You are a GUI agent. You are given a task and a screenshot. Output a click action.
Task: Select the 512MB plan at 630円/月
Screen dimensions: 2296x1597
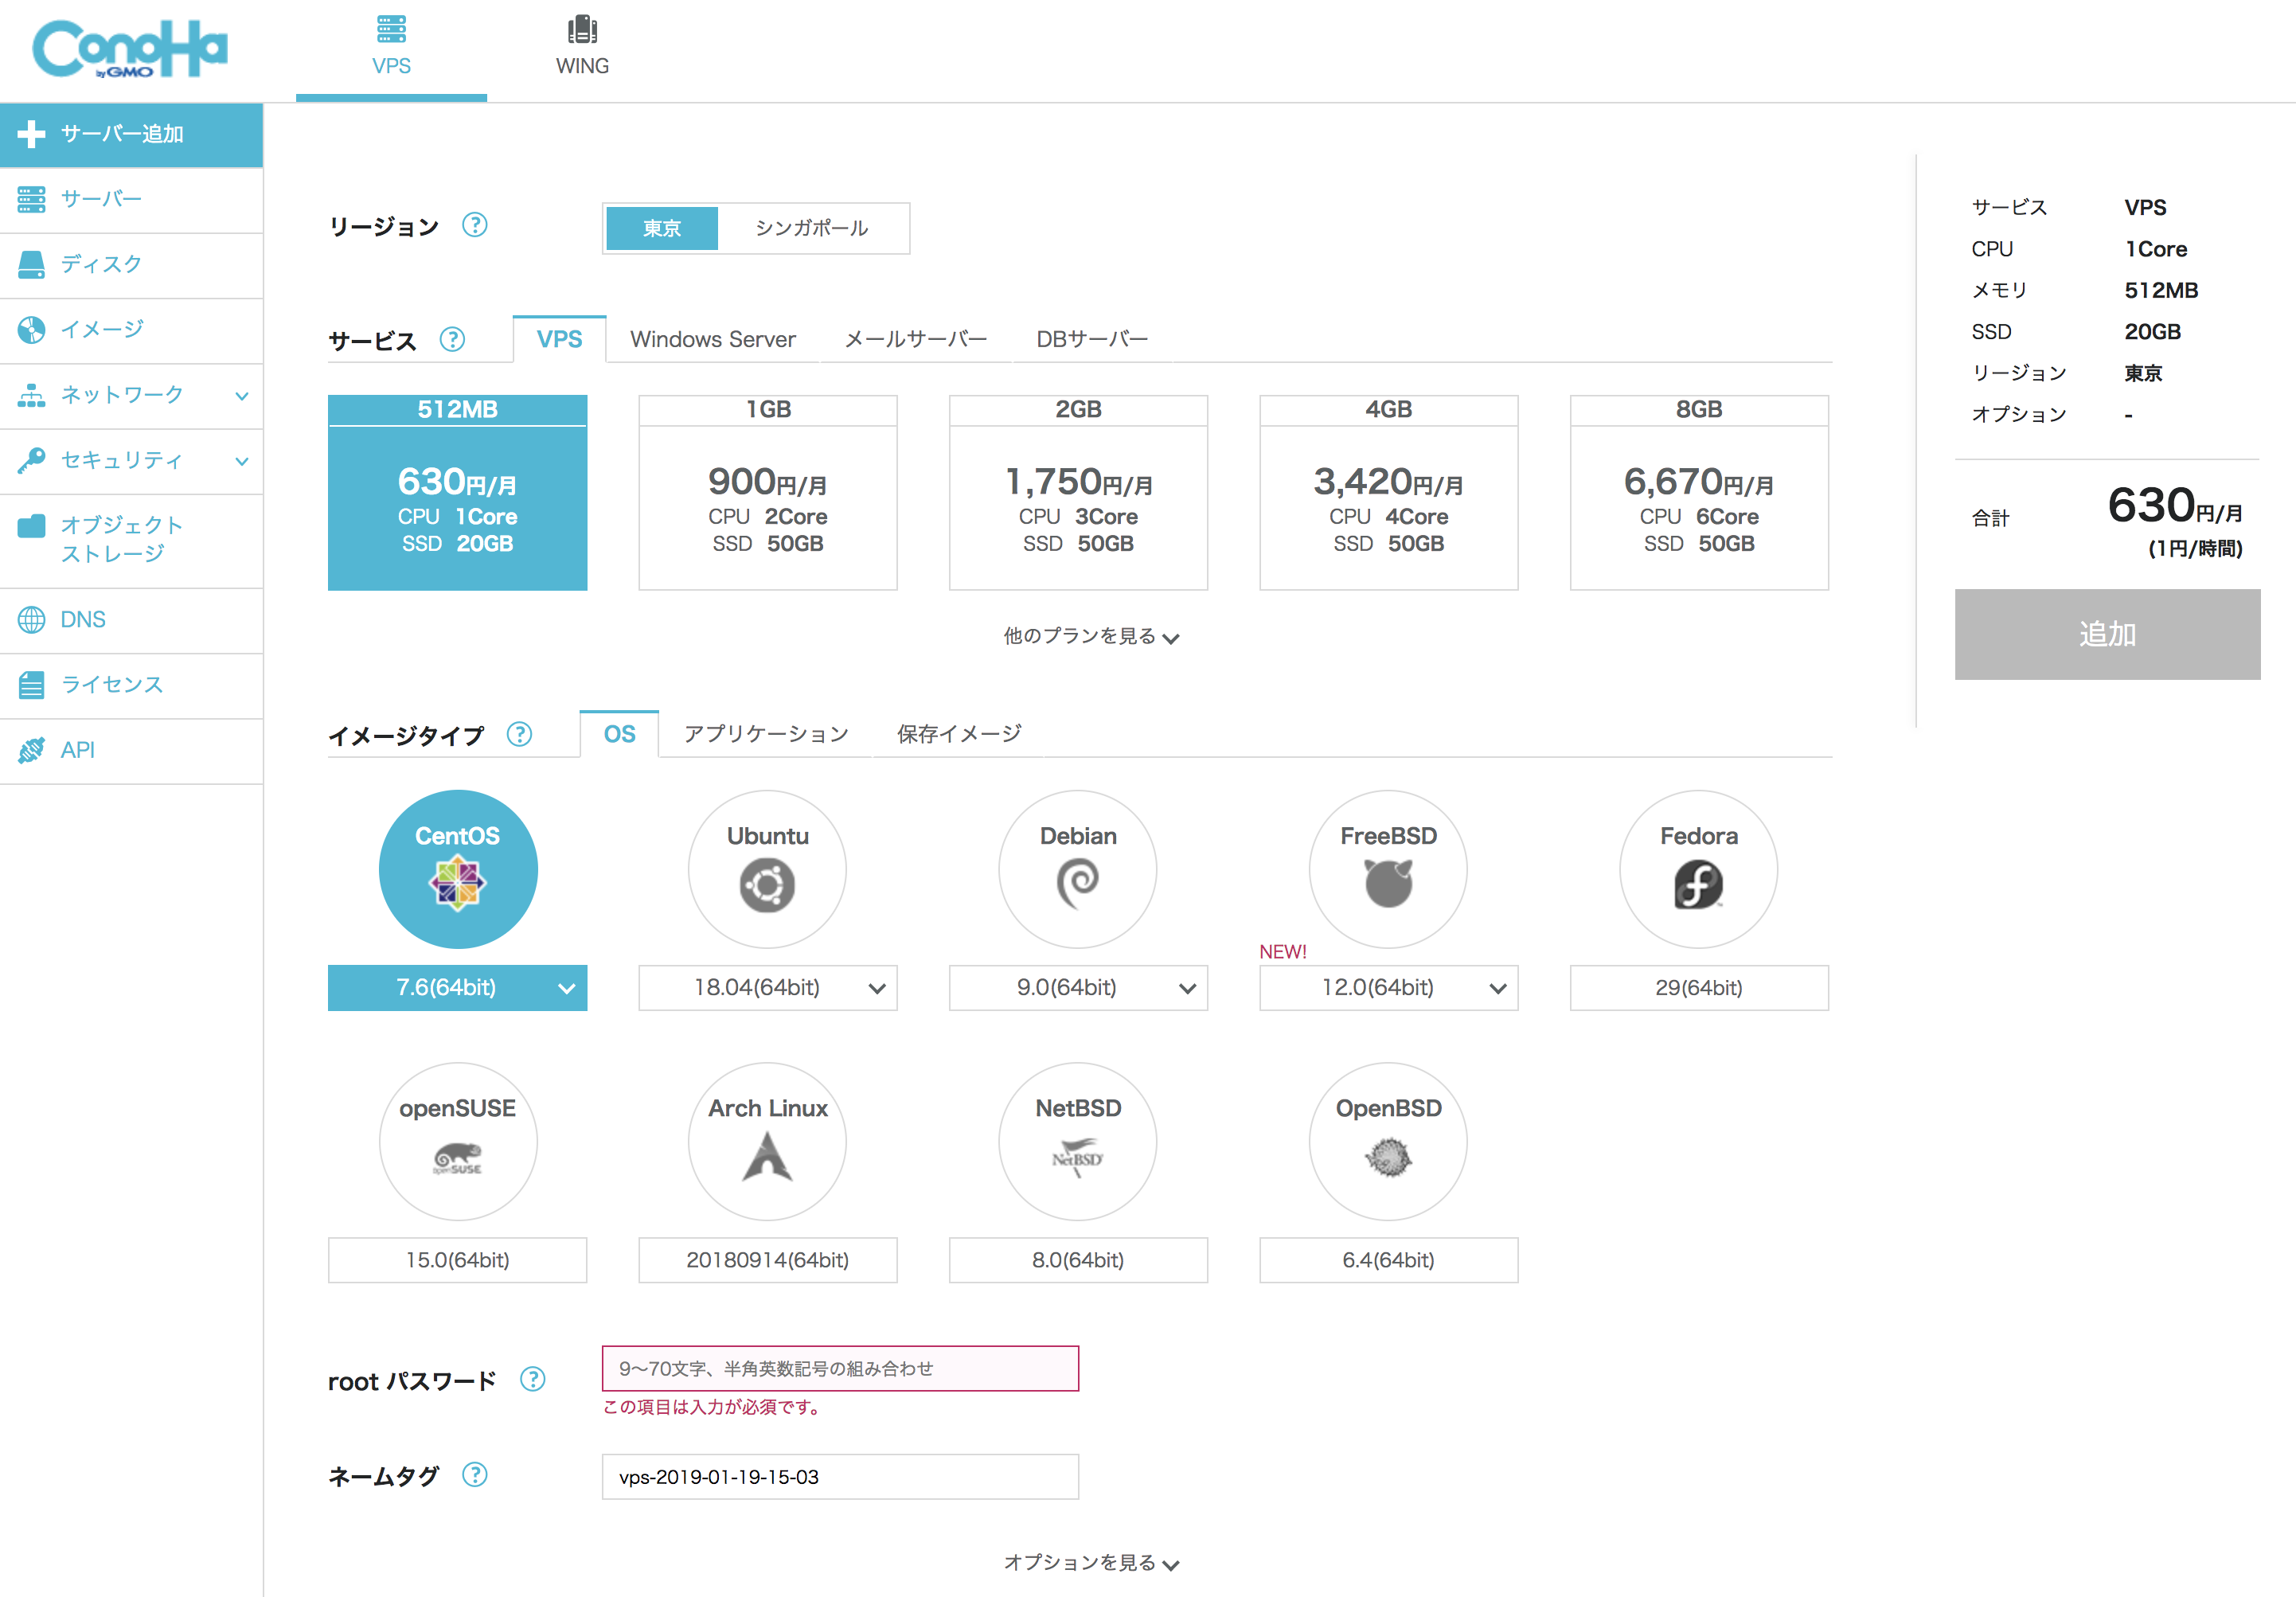click(457, 492)
